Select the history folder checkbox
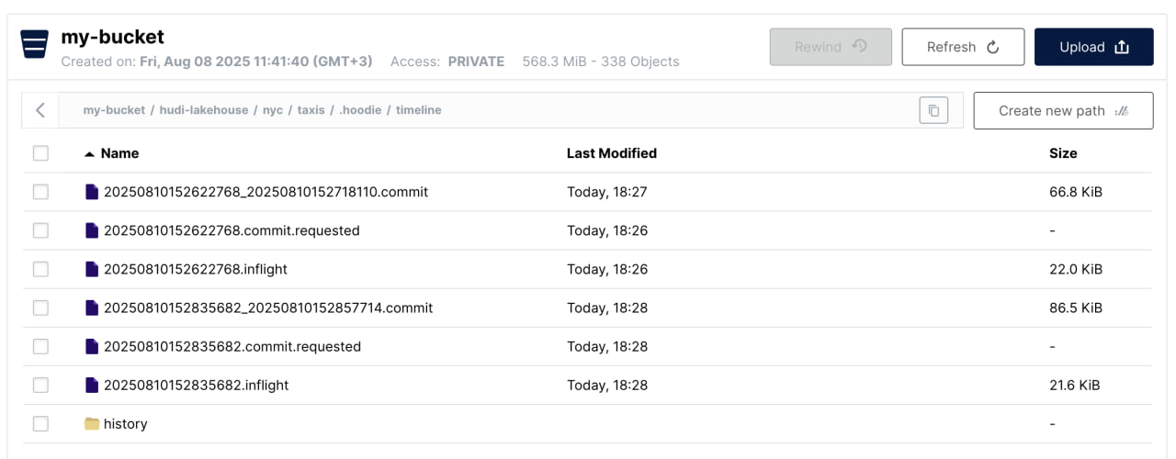 (40, 423)
